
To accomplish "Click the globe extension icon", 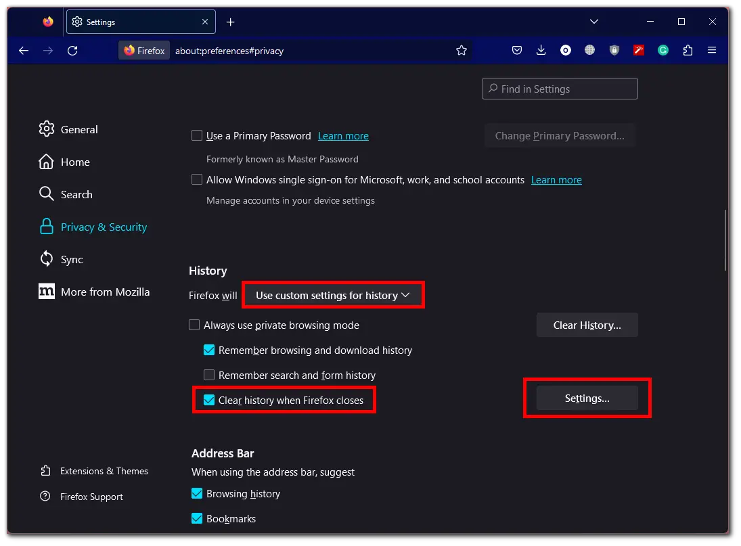I will (589, 50).
